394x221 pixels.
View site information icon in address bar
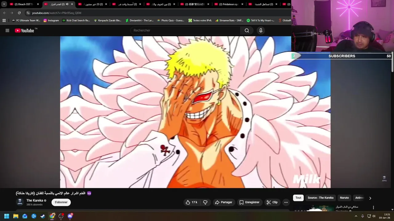(28, 13)
